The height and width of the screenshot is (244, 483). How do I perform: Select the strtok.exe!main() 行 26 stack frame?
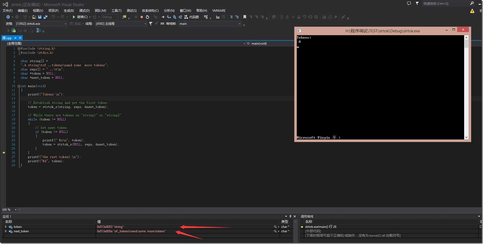pyautogui.click(x=321, y=227)
